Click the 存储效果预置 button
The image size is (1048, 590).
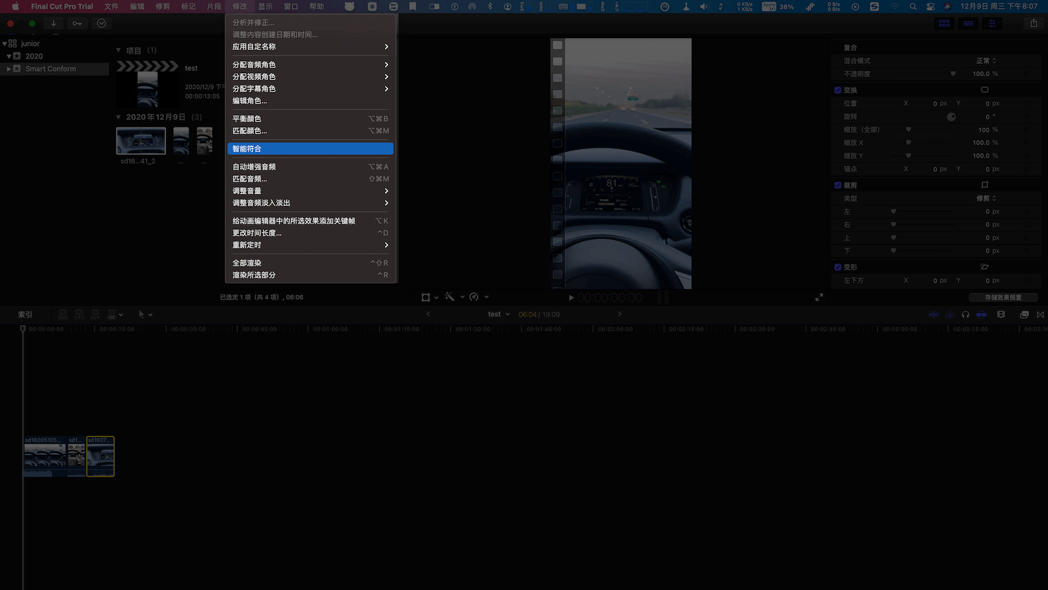(1003, 297)
